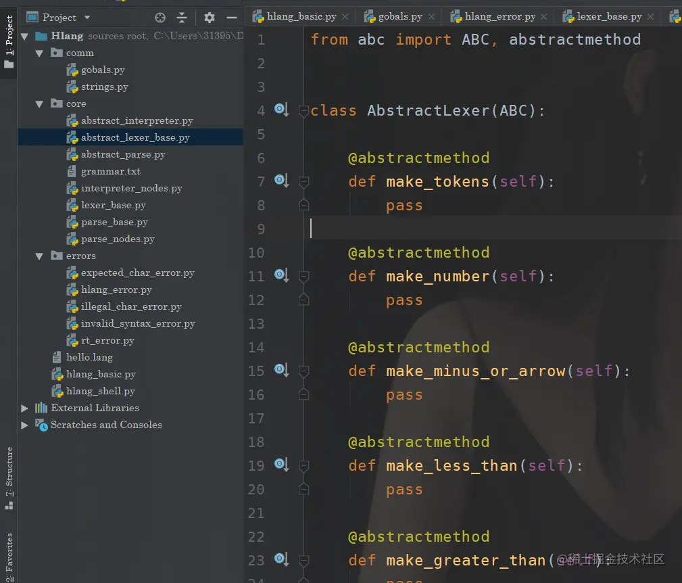Fold make_minus_or_arrow method at line 15
Viewport: 682px width, 583px height.
point(304,371)
